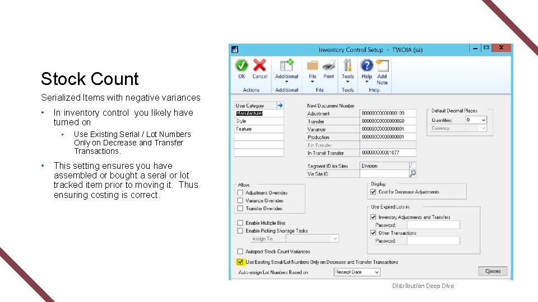Select the Feature user category field
The width and height of the screenshot is (538, 302).
click(259, 129)
